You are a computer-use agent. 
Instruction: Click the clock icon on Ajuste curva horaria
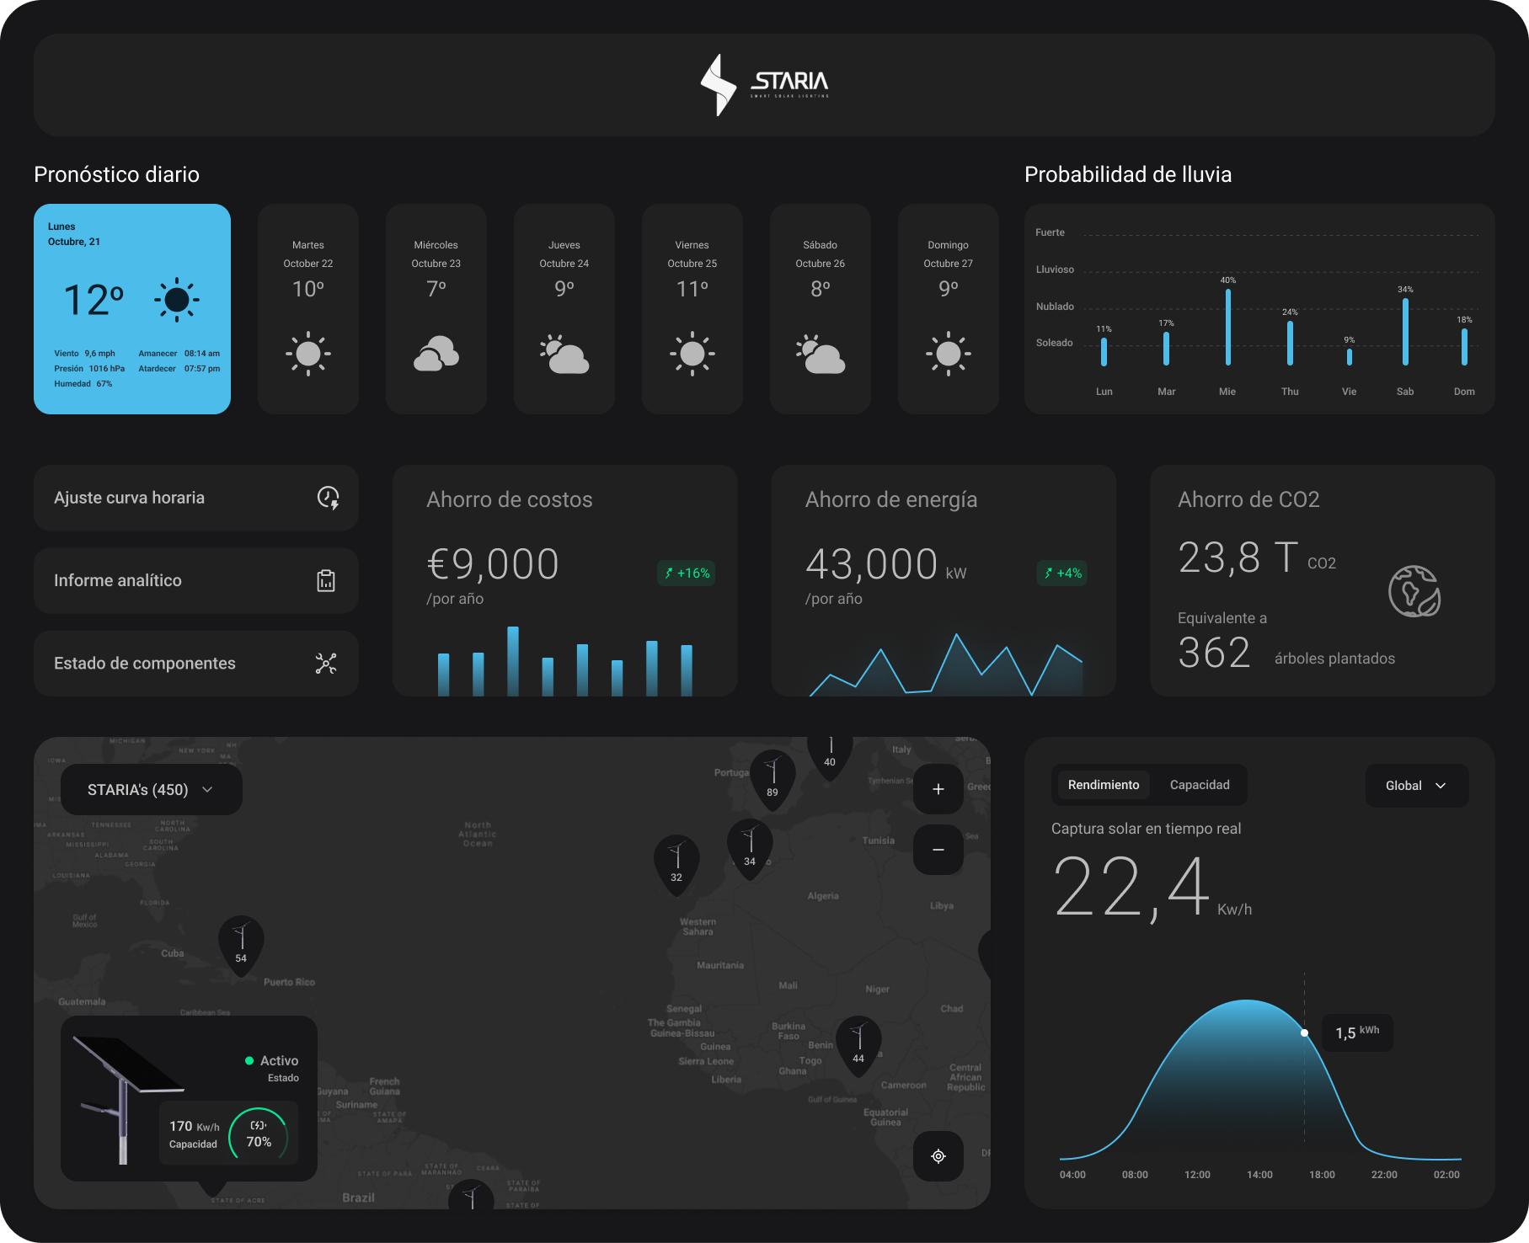(x=328, y=498)
